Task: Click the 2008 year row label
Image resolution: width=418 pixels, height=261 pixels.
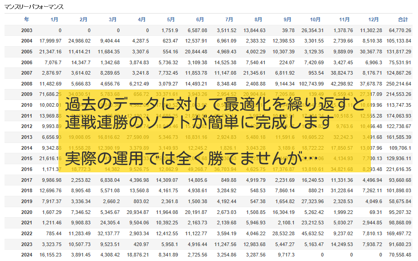Action: 27,84
